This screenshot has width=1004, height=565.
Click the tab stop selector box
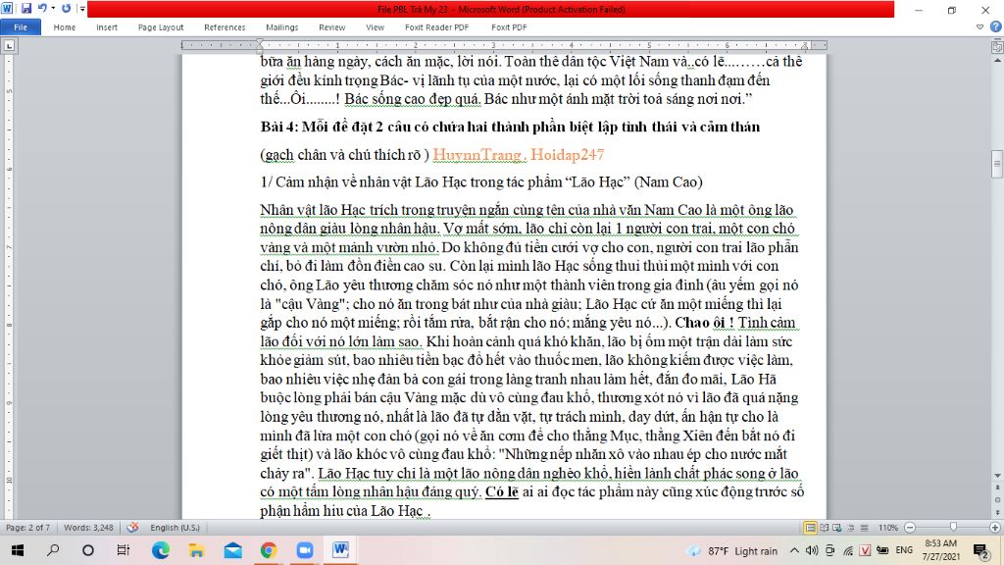[9, 45]
